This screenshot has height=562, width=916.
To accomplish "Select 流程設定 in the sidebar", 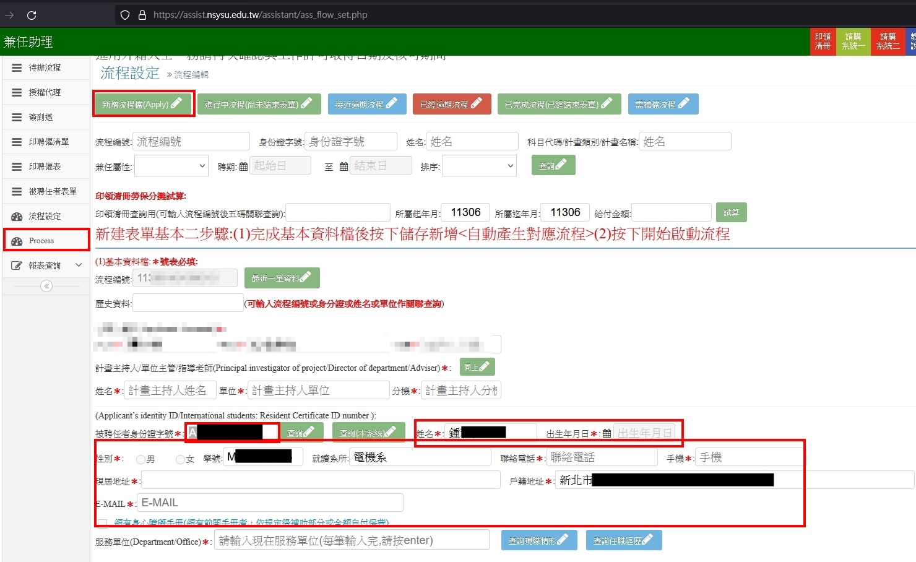I will [x=46, y=216].
